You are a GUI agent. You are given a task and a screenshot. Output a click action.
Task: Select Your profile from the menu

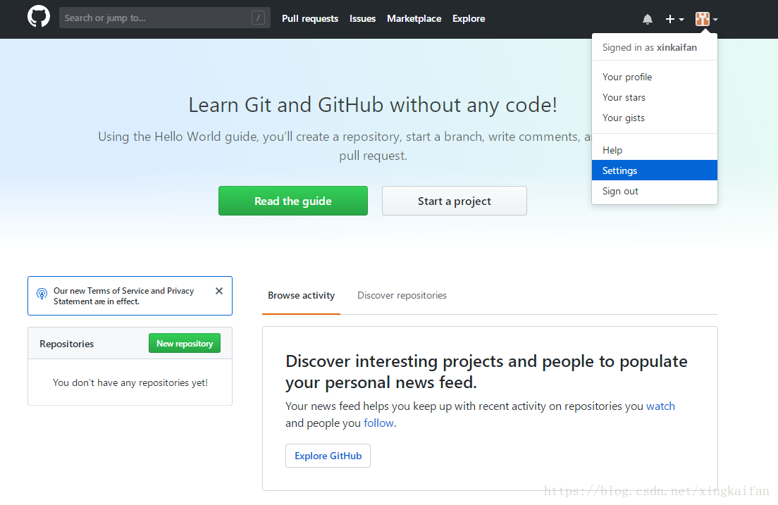tap(655, 77)
